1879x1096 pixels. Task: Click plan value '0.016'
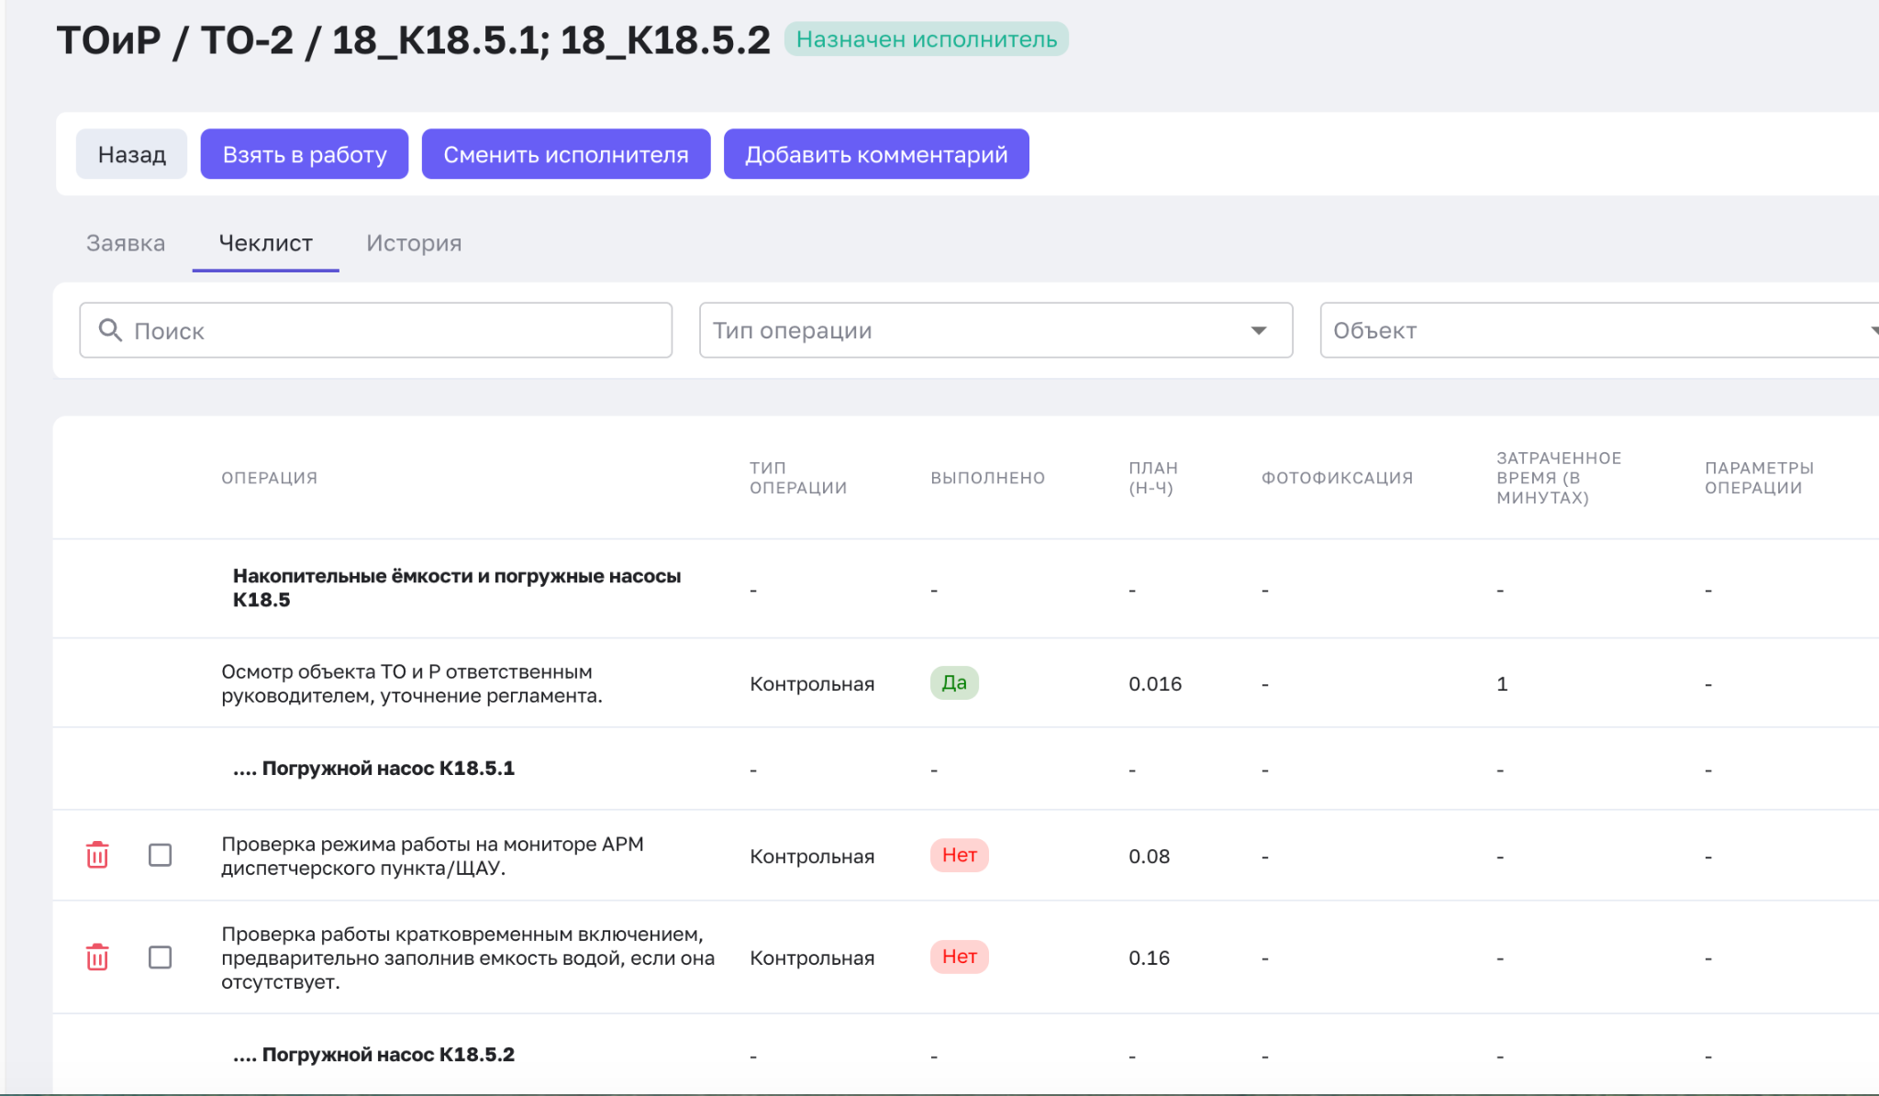[x=1155, y=684]
